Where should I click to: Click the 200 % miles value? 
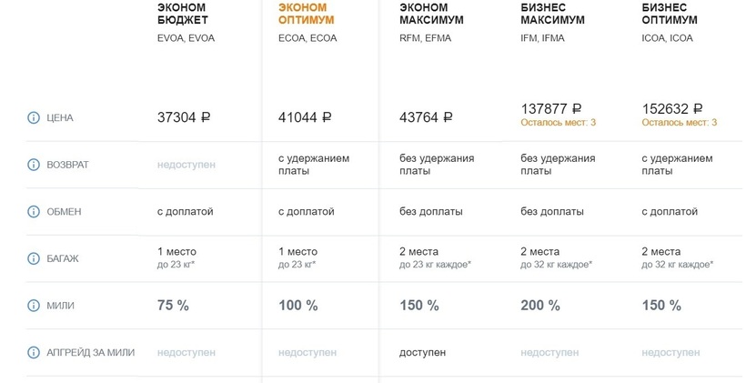pos(539,306)
